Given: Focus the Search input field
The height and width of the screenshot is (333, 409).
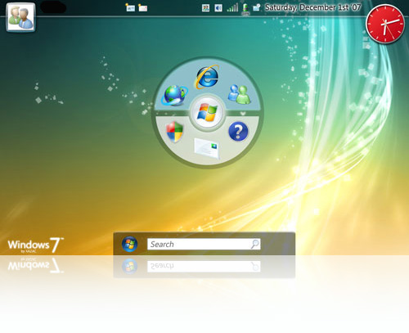Looking at the screenshot, I should [204, 244].
